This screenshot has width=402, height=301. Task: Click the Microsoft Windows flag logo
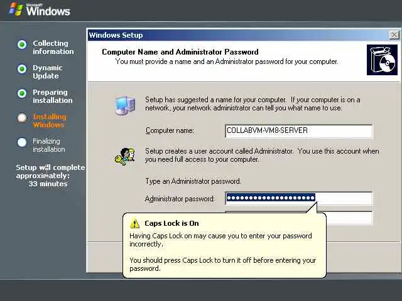pyautogui.click(x=16, y=9)
